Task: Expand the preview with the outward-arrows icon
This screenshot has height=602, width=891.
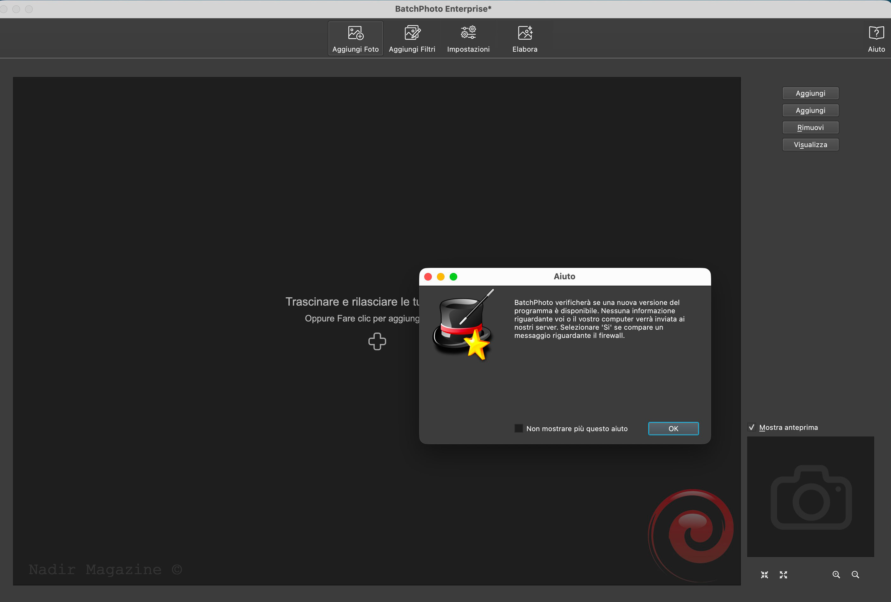Action: [x=783, y=574]
